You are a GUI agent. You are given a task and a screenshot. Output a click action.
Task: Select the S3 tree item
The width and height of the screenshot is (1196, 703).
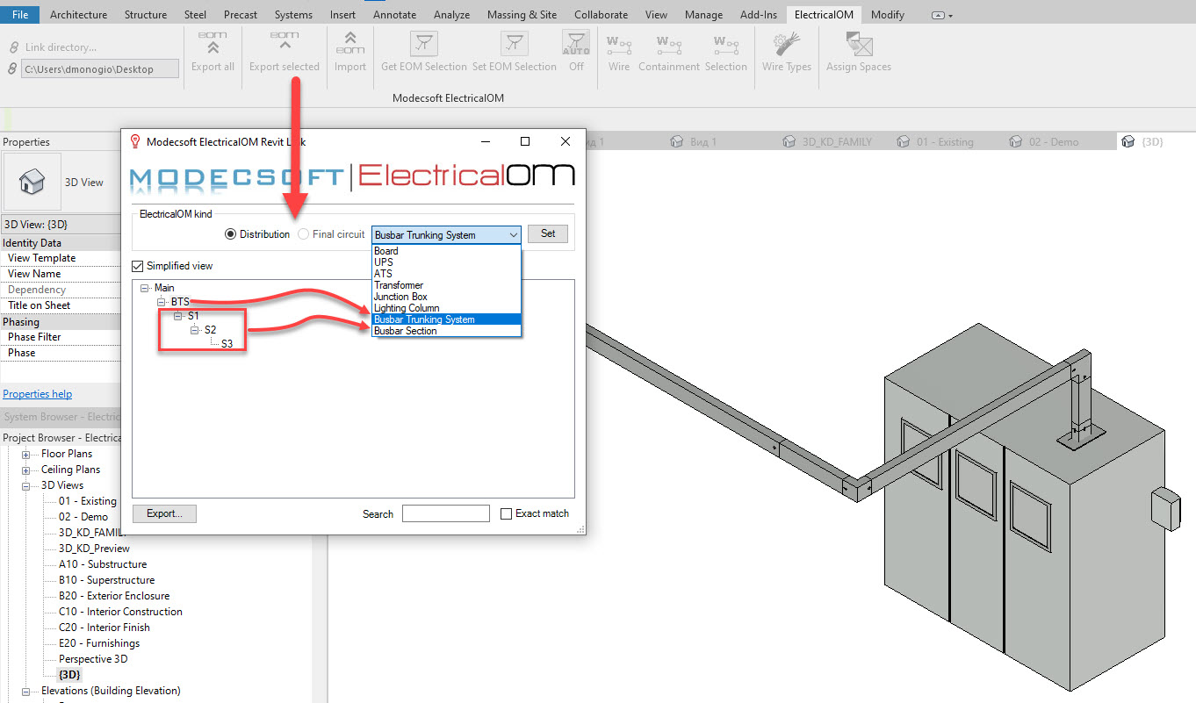(227, 344)
